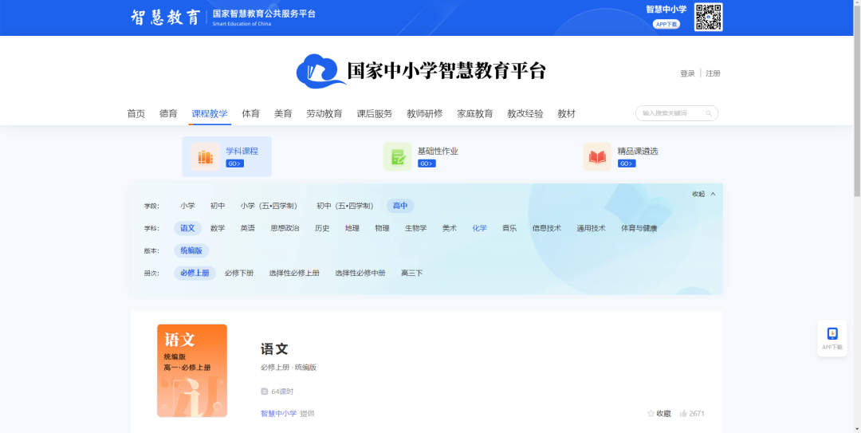Open the 课程教学 navigation tab
This screenshot has width=861, height=433.
[x=209, y=114]
